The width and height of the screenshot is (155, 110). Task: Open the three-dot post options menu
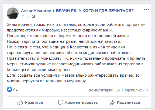coord(146,9)
